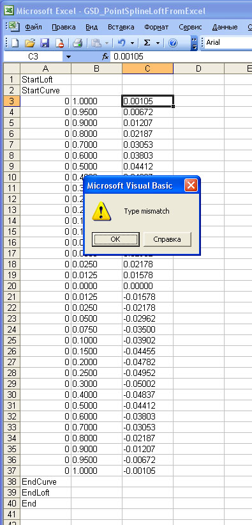Screen dimensions: 252x525
Task: Click the Select All corner box
Action: [x=11, y=68]
